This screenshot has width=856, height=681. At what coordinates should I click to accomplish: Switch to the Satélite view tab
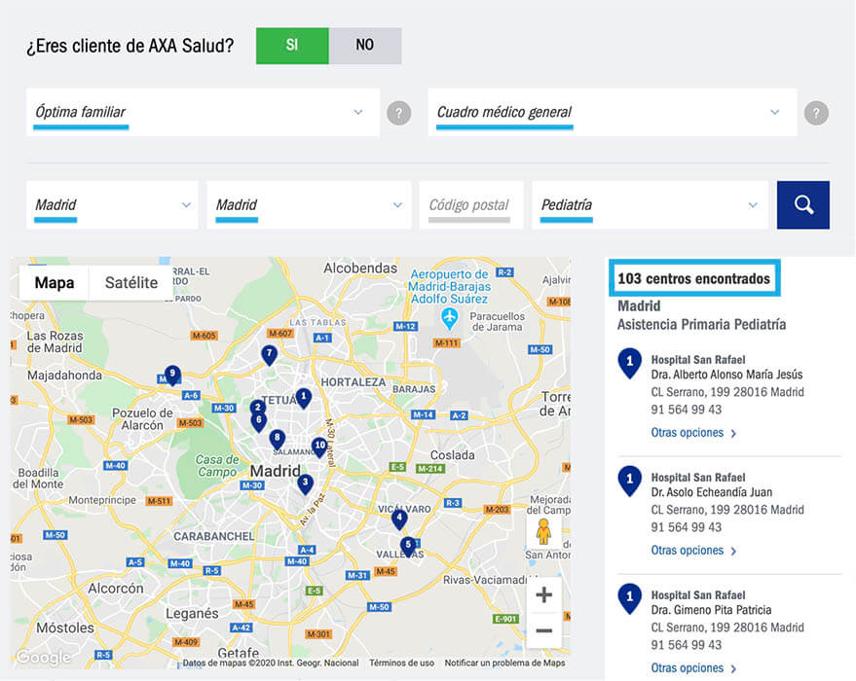pos(131,282)
